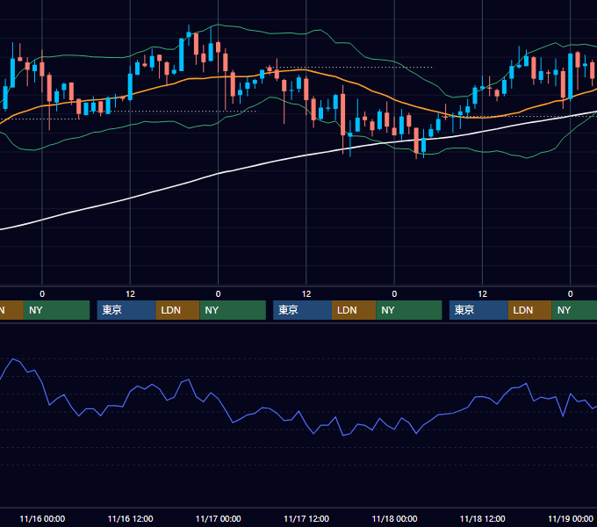This screenshot has height=527, width=597.
Task: Select the NY session bar spanning 11/19 00:00
Action: pyautogui.click(x=574, y=310)
